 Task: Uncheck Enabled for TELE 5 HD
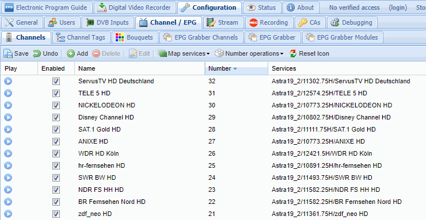[56, 93]
